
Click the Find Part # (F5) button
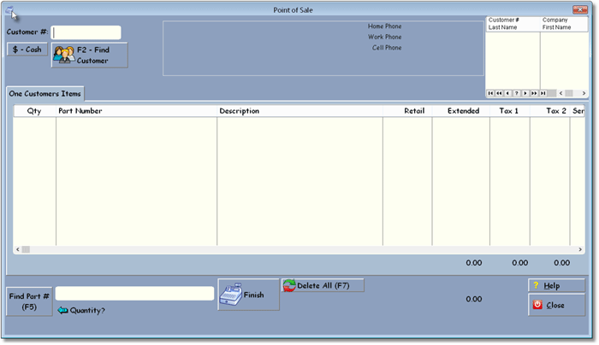click(x=29, y=301)
